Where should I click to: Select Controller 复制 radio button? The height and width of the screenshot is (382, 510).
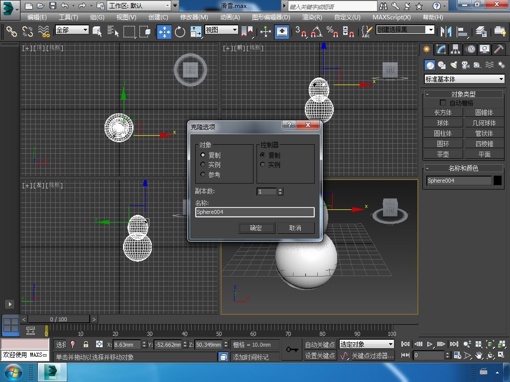click(262, 155)
